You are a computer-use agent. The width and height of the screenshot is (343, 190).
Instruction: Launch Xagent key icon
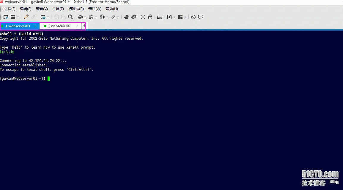pos(133,17)
